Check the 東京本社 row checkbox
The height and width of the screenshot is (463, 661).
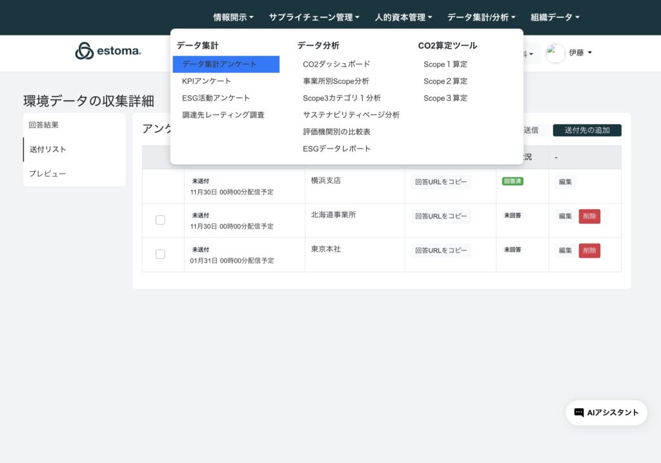160,254
